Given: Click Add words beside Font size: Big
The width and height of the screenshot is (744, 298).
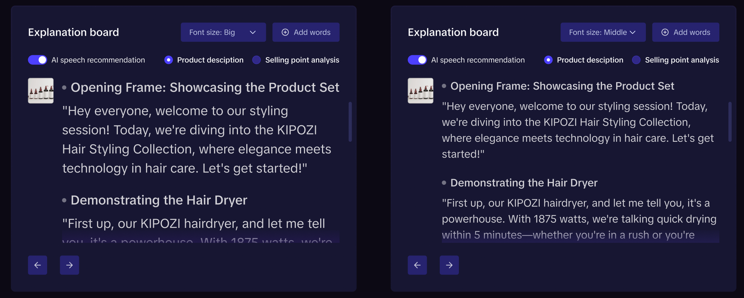Looking at the screenshot, I should point(306,32).
